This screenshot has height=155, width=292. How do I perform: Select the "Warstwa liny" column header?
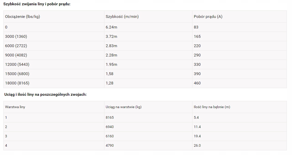15,107
